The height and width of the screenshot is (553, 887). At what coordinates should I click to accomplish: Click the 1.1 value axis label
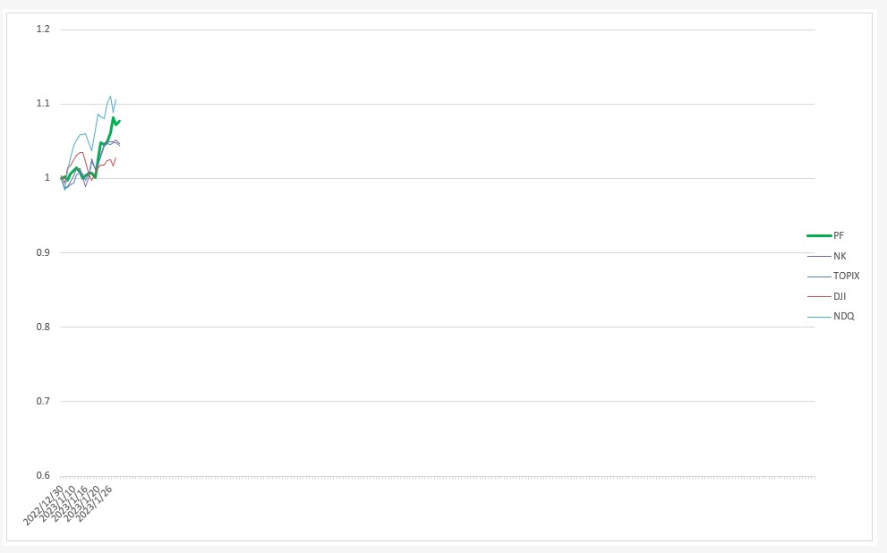point(43,104)
